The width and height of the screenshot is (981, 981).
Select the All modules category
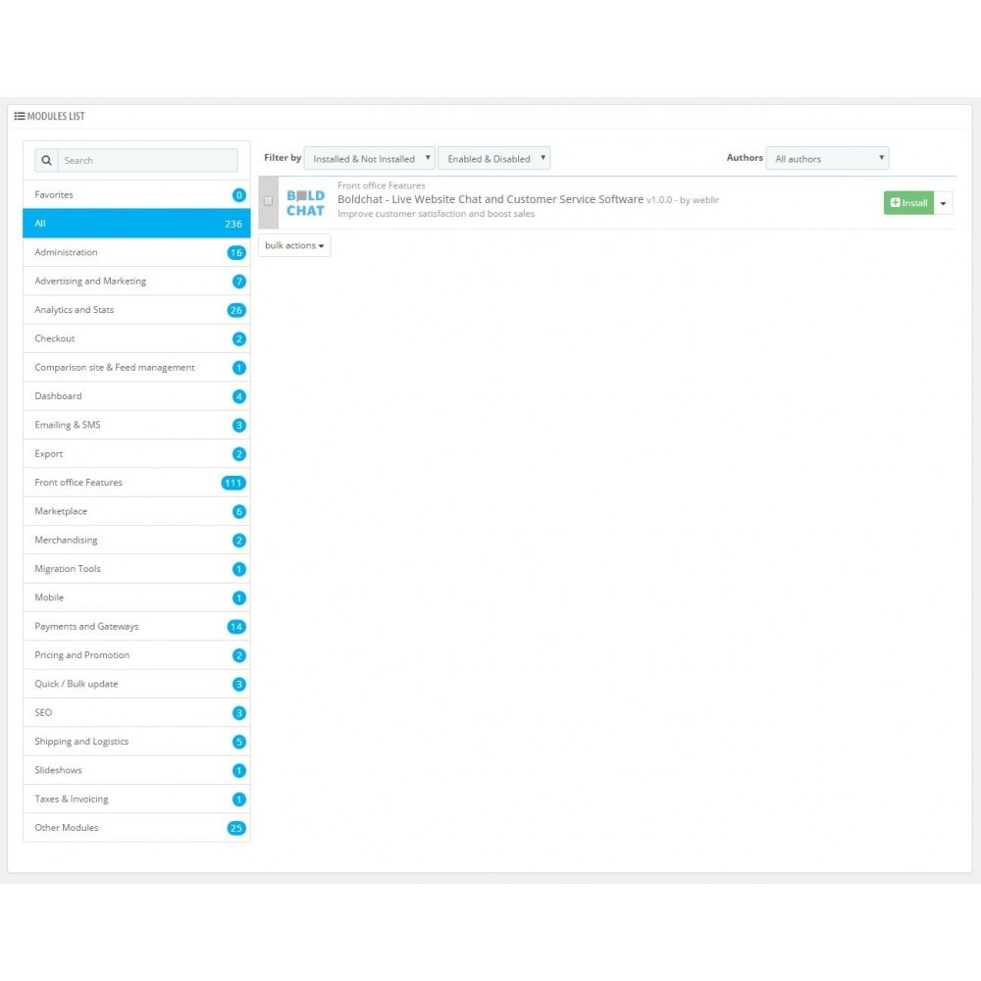[x=136, y=224]
